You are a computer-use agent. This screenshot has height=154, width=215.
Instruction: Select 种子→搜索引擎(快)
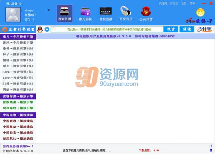click(x=18, y=54)
